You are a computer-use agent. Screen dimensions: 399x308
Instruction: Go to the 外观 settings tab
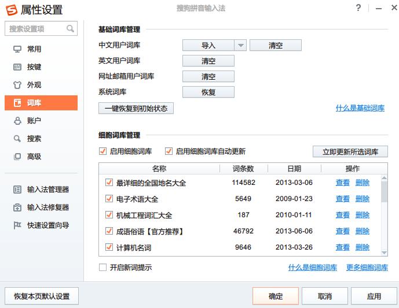click(41, 85)
